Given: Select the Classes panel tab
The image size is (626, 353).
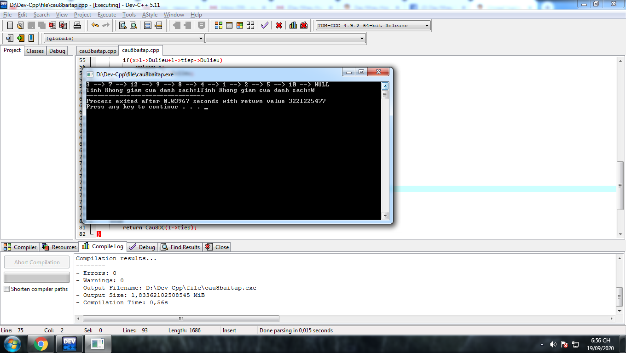Looking at the screenshot, I should (35, 51).
